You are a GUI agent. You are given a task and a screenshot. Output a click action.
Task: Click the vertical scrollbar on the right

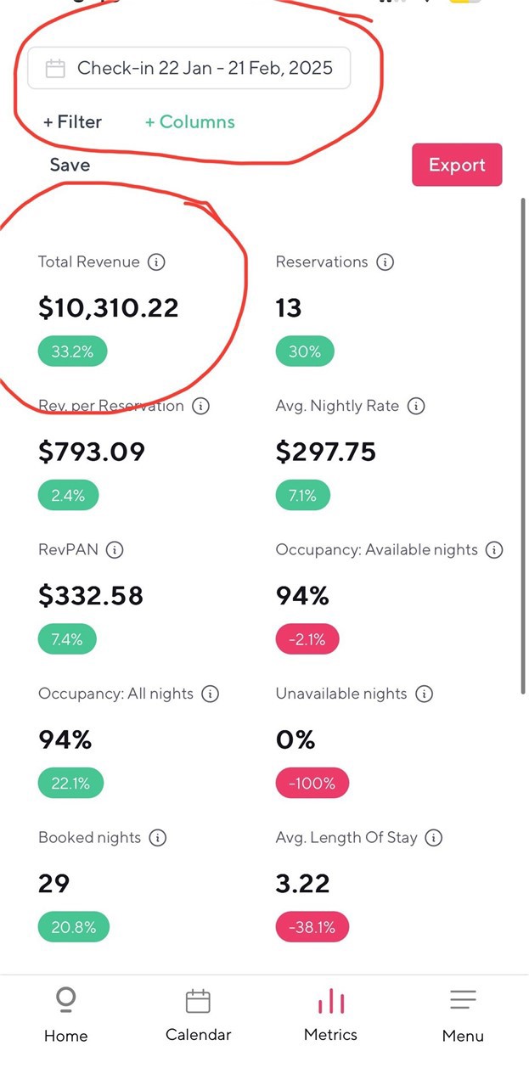click(x=522, y=441)
